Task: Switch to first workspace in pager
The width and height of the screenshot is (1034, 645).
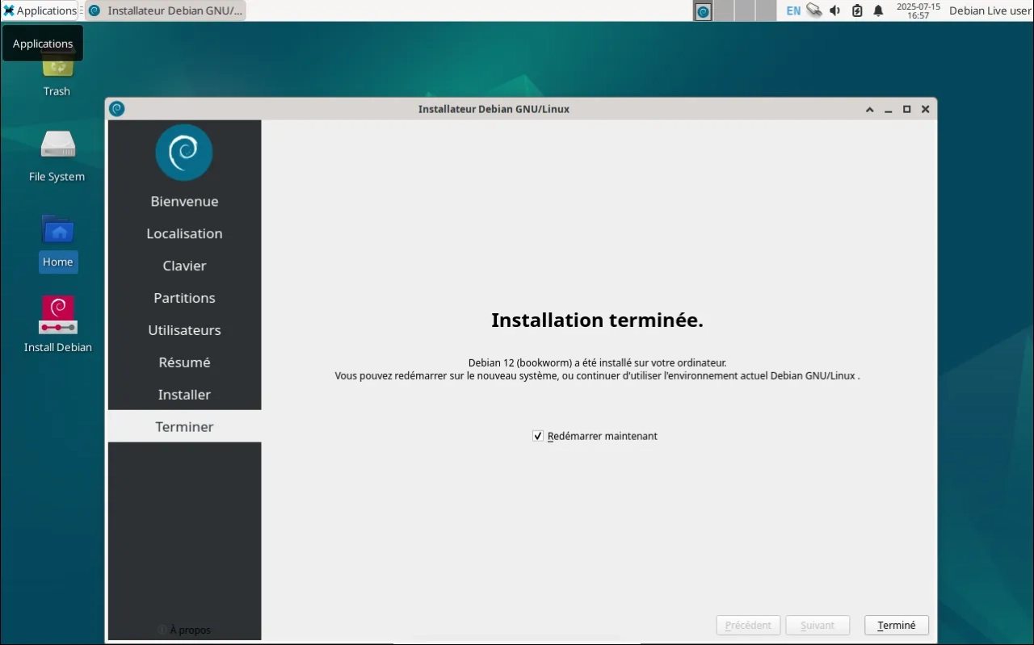Action: pos(704,10)
